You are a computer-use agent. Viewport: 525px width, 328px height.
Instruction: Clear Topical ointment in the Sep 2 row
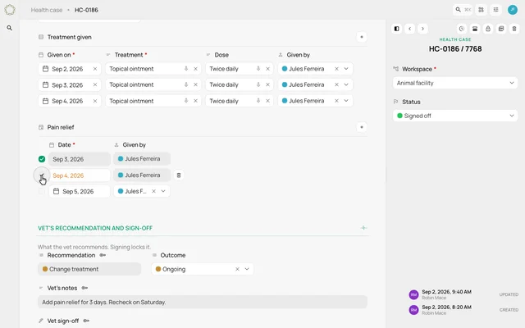click(x=195, y=69)
